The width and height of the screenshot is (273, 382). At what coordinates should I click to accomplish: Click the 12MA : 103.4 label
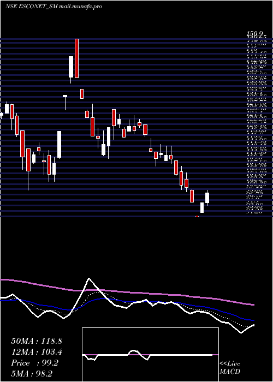[x=37, y=352]
